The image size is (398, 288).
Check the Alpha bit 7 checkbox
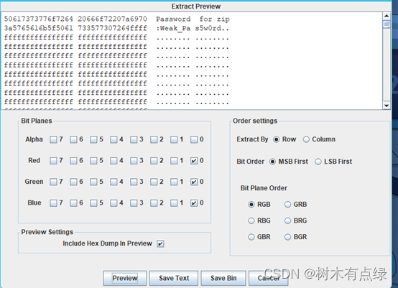[x=53, y=139]
